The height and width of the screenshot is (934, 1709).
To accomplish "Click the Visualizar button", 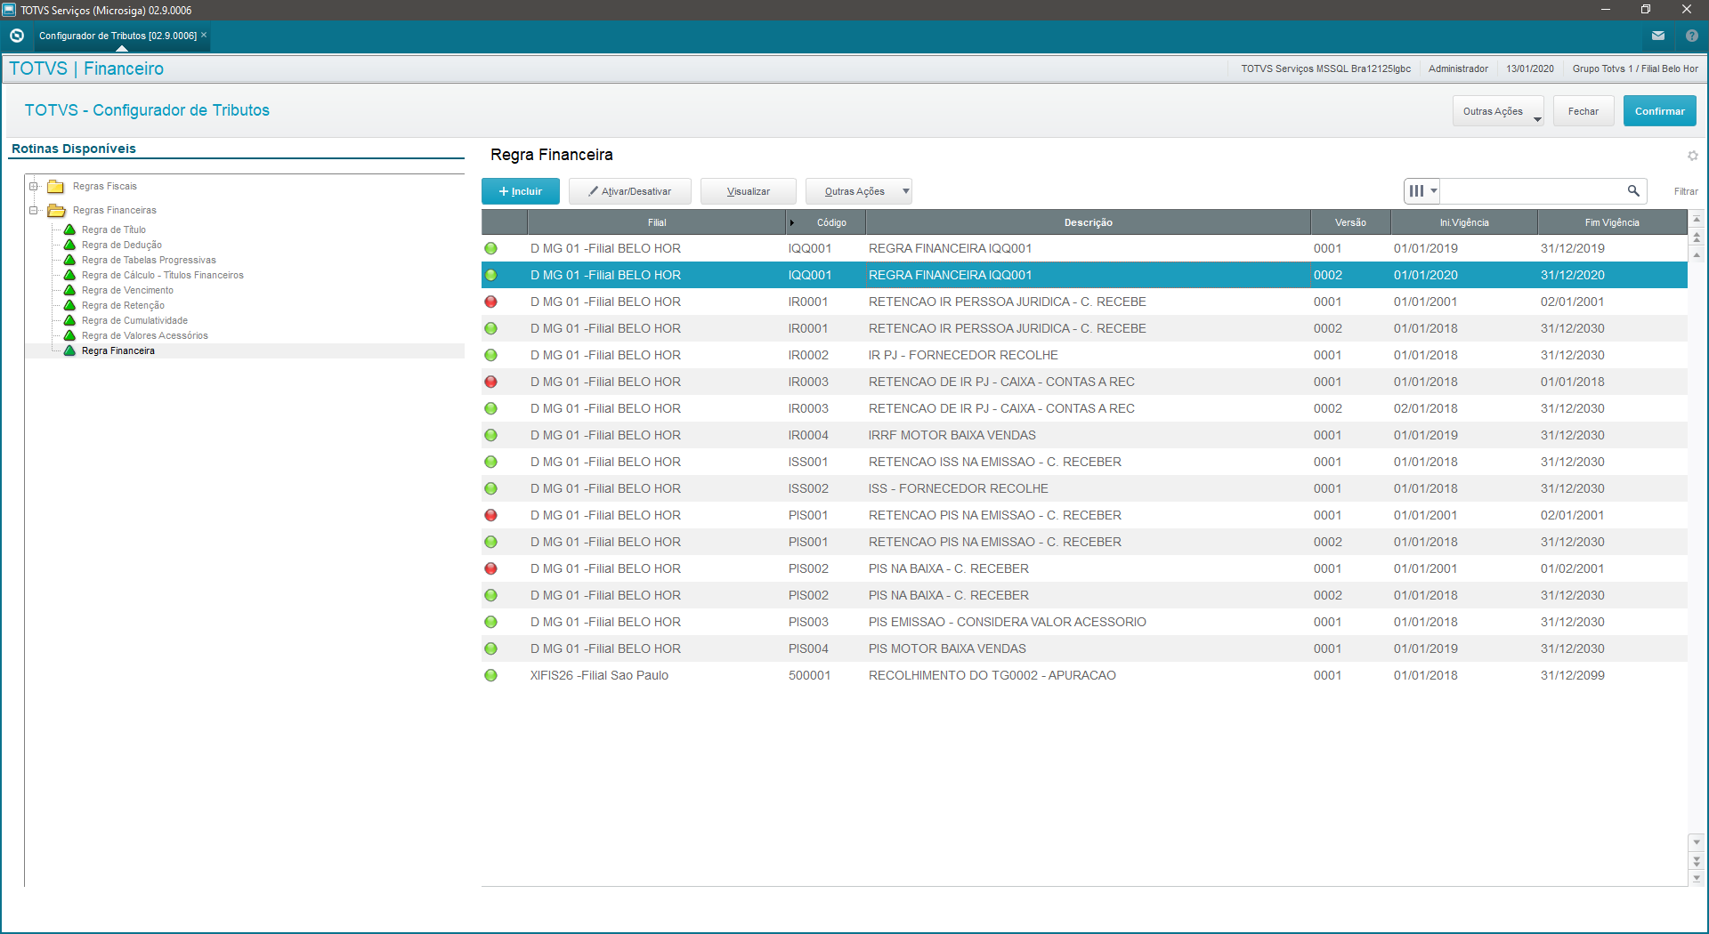I will coord(749,191).
